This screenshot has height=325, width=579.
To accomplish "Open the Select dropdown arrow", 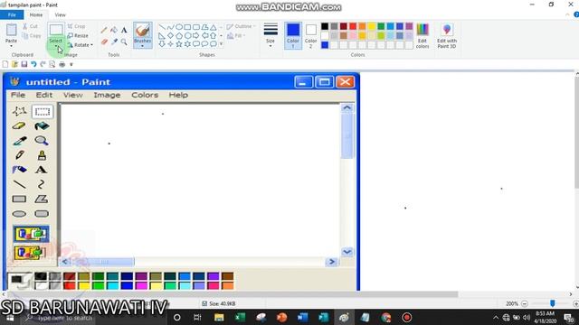I will pos(56,45).
